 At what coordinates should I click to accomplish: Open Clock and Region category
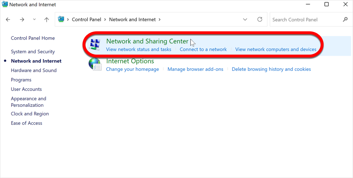(30, 114)
